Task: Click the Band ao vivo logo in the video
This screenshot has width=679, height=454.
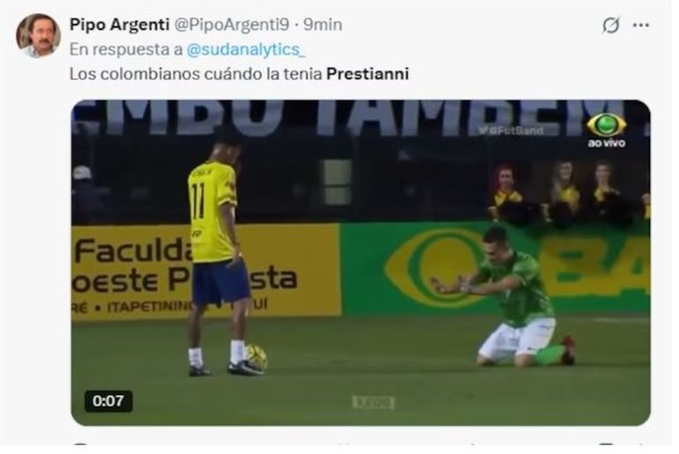Action: 607,130
